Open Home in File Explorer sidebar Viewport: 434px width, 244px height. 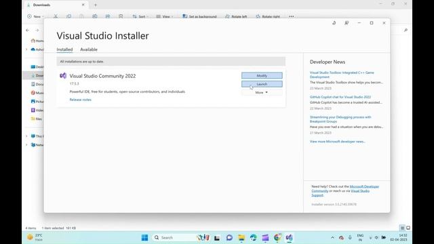(x=37, y=41)
